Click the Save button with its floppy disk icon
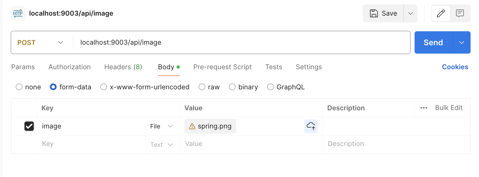 pyautogui.click(x=383, y=13)
